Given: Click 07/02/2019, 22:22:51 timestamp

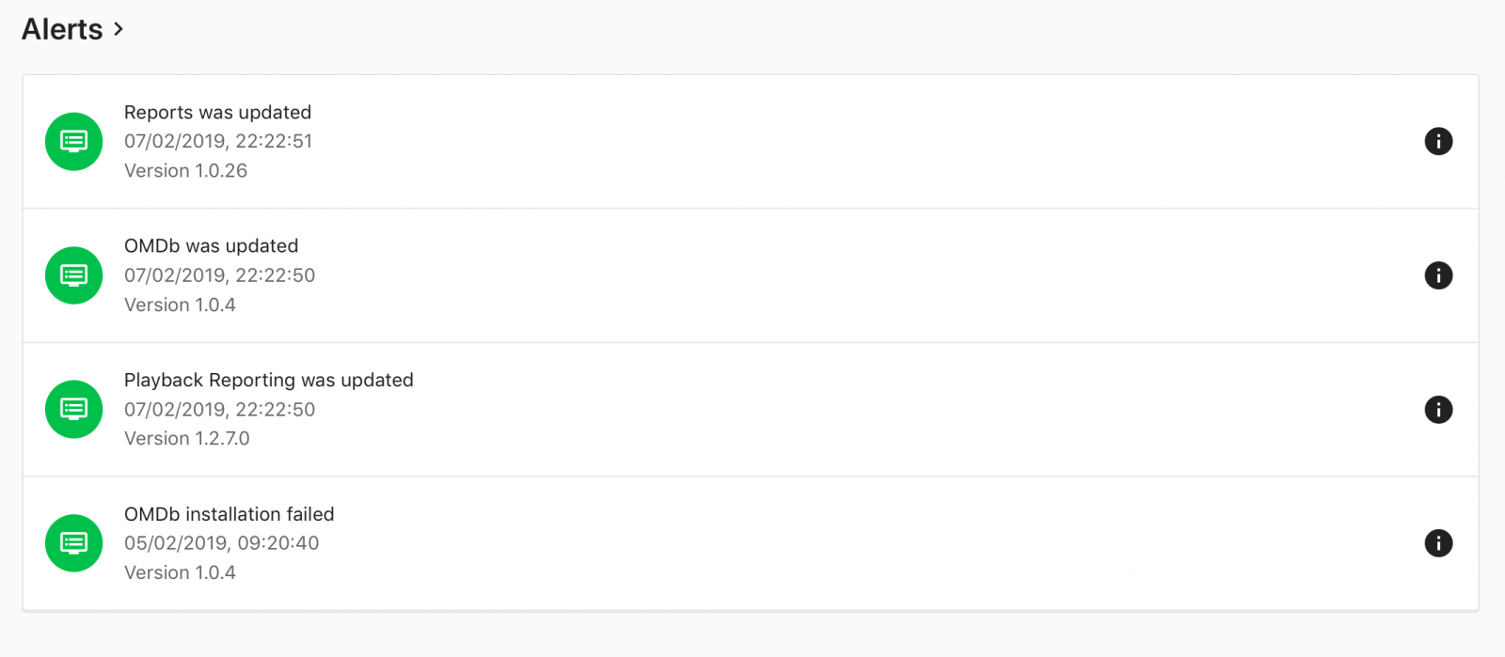Looking at the screenshot, I should tap(217, 141).
